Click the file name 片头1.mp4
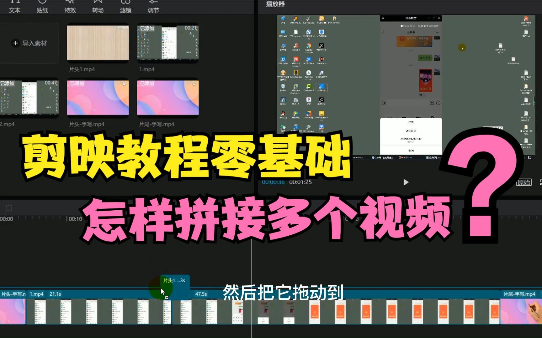The image size is (542, 338). point(82,69)
